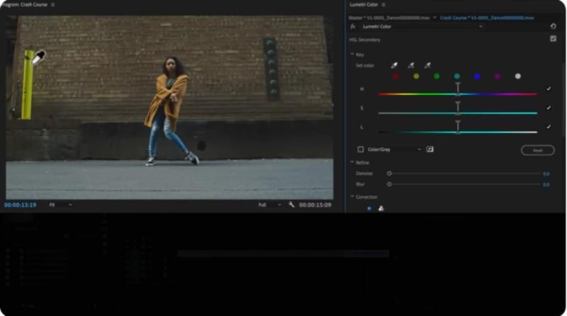The width and height of the screenshot is (567, 316).
Task: Pick the subtract-color eyedropper (minus)
Action: point(427,66)
